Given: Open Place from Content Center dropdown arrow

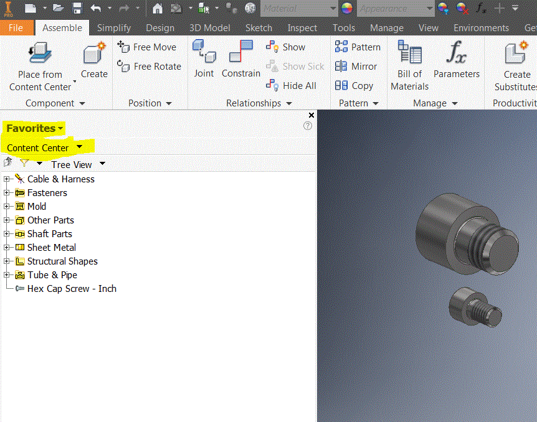Looking at the screenshot, I should coord(75,82).
